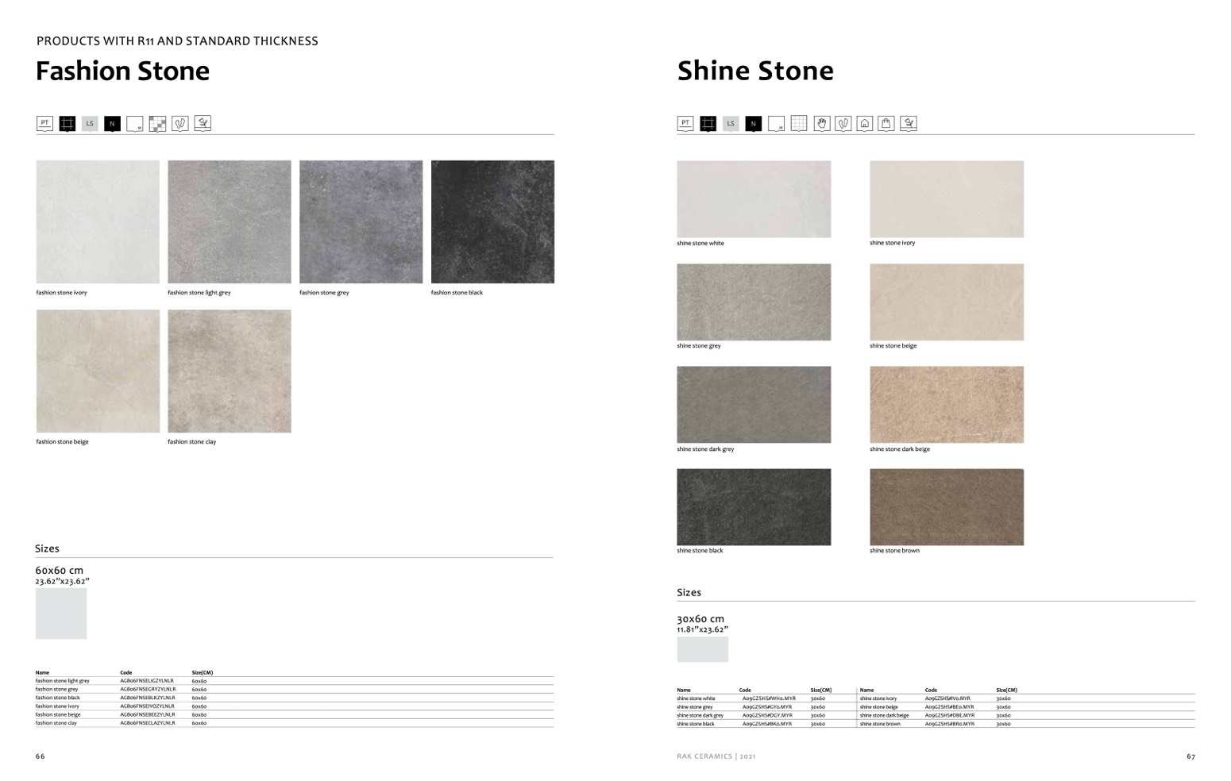Click the fashion stone light grey table row
The image size is (1231, 781).
point(119,681)
